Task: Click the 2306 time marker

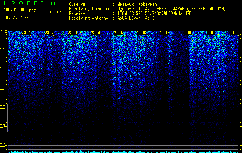Action: (142, 33)
